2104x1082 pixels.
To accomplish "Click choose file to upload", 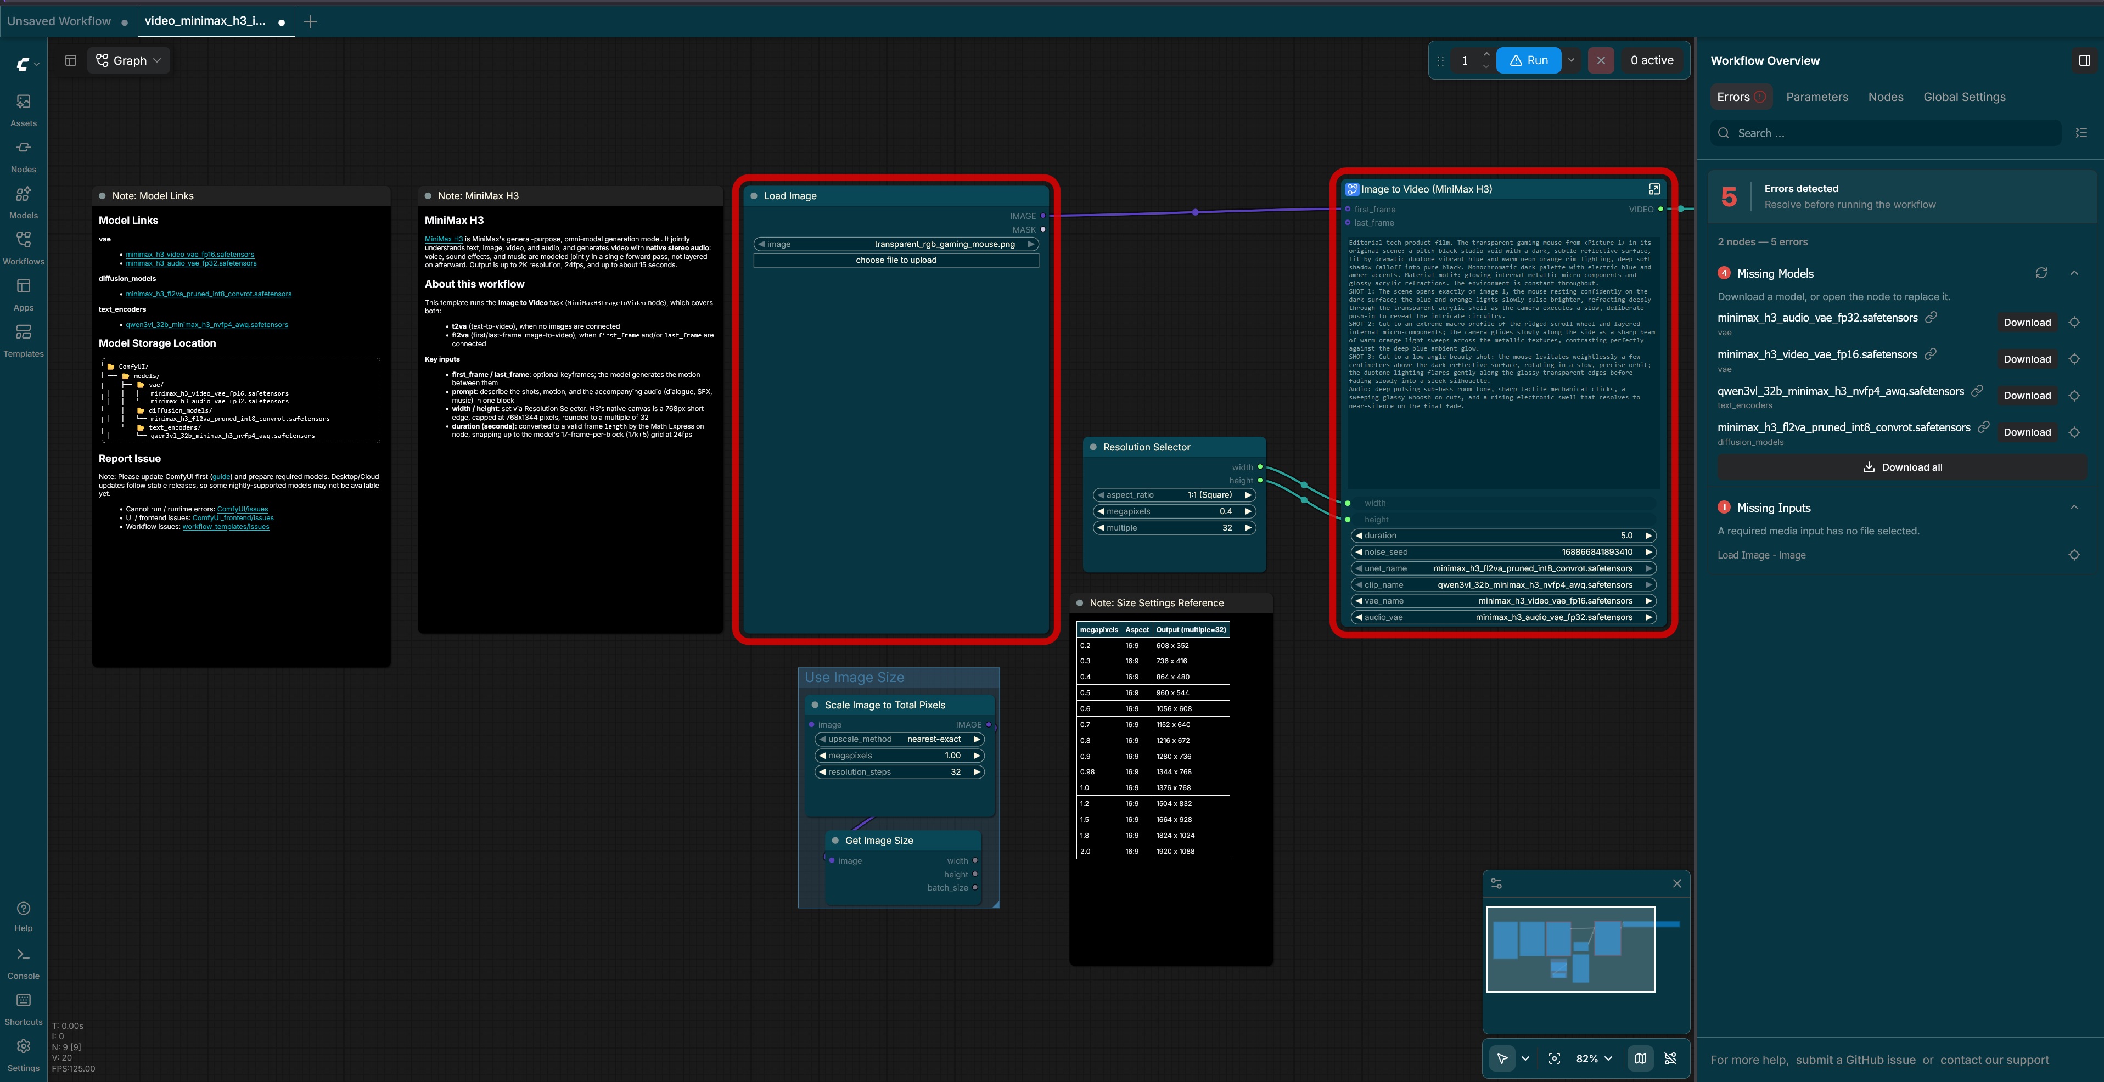I will click(x=896, y=261).
